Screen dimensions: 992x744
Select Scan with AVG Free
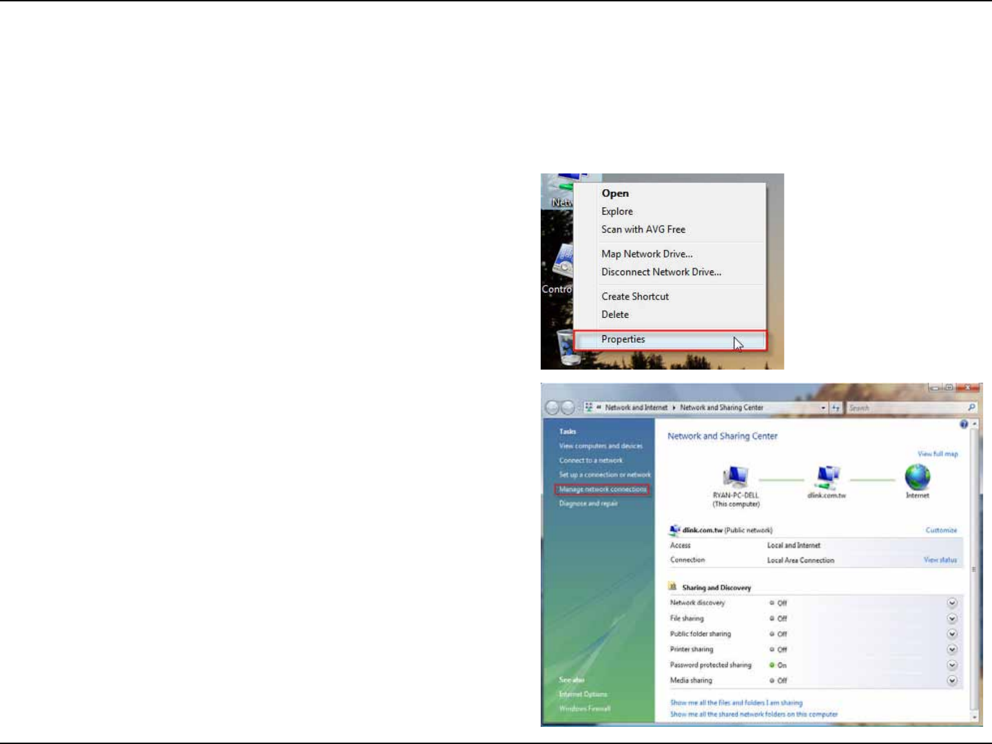670,229
